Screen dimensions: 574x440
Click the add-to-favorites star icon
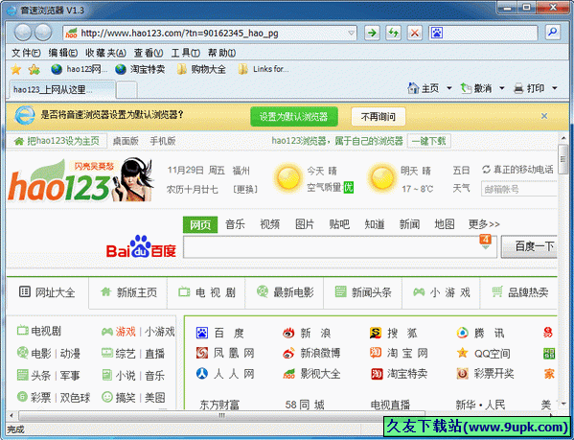click(x=34, y=69)
